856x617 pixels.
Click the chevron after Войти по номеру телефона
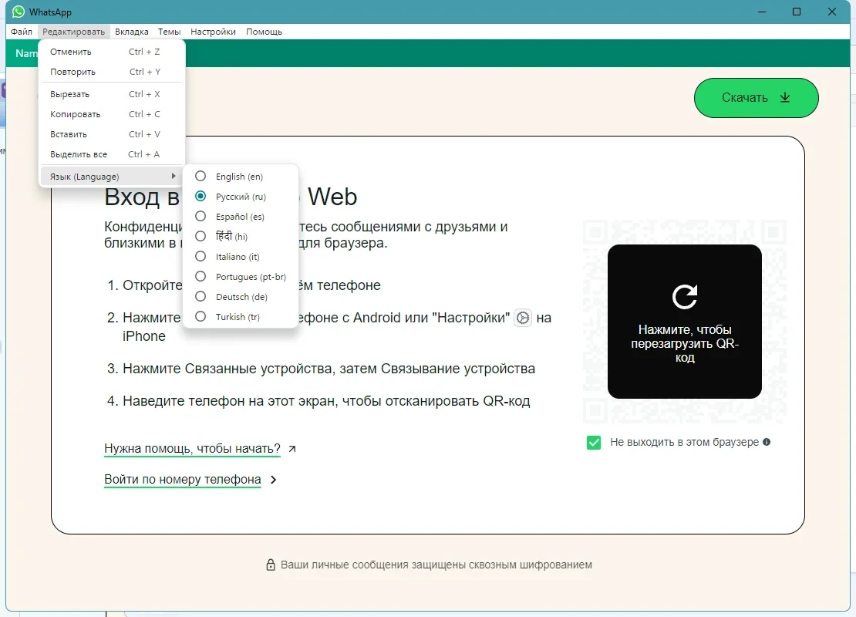click(274, 480)
